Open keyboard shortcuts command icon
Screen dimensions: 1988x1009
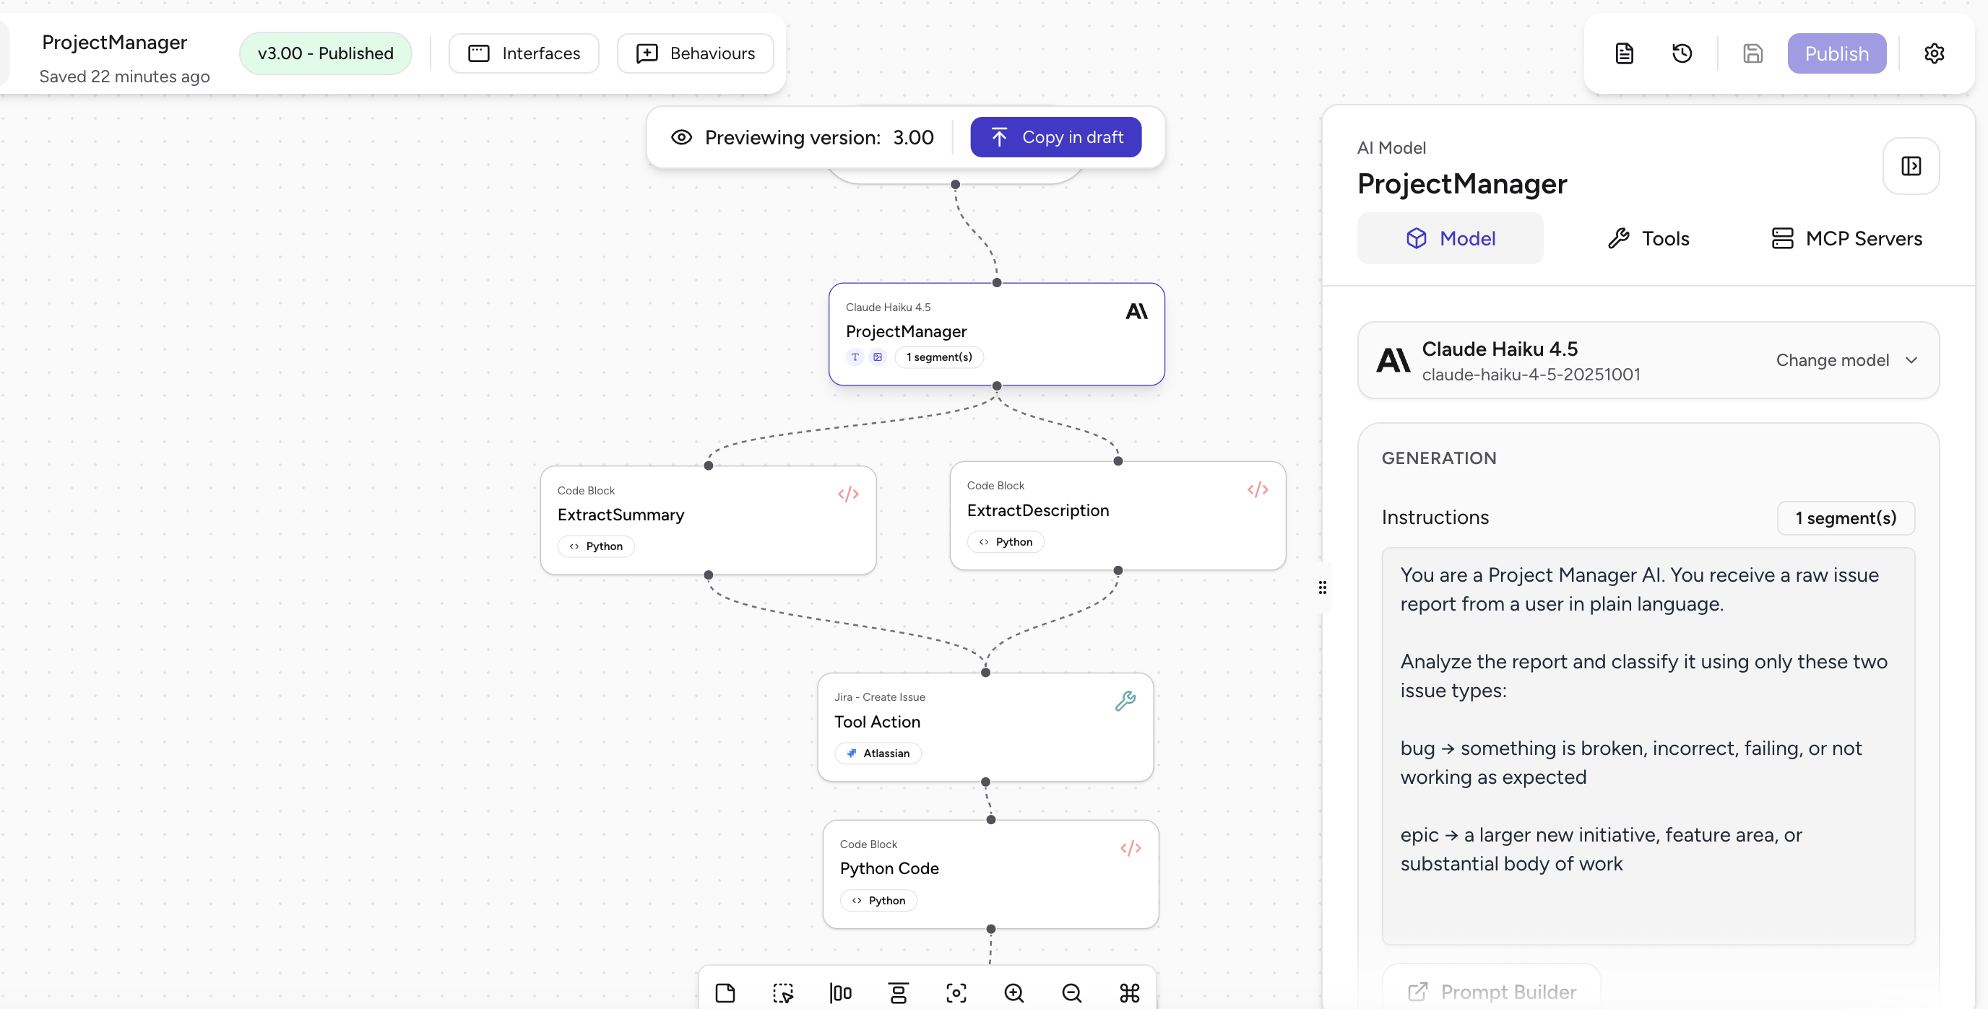click(x=1129, y=992)
